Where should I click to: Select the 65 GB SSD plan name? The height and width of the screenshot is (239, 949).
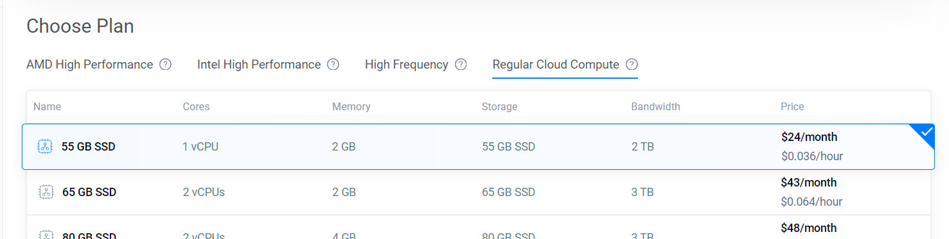[89, 192]
